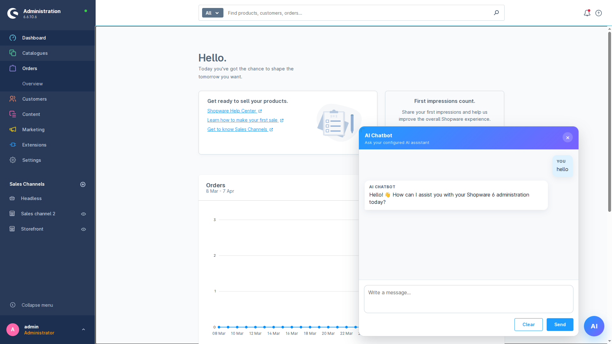Focus the Write a message text box
Viewport: 612px width, 344px height.
(x=469, y=299)
